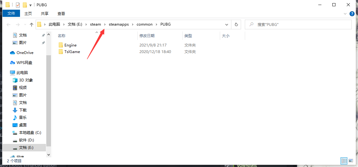Switch to details view layout

click(344, 161)
